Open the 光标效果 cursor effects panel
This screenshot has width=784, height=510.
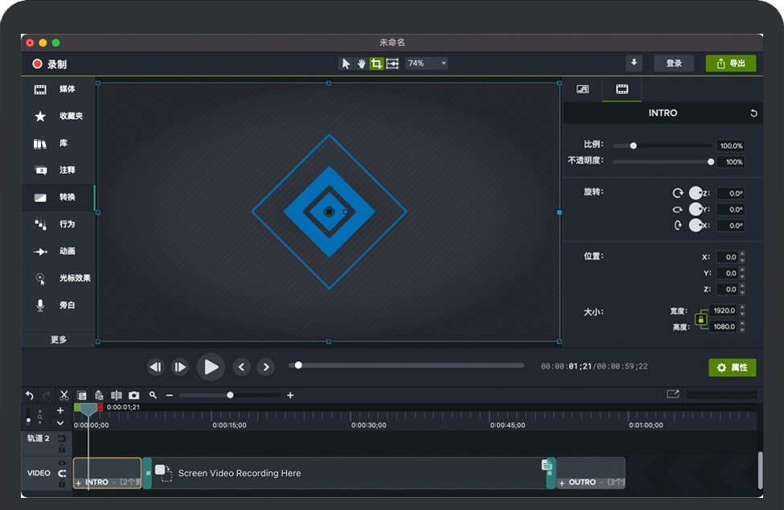[58, 278]
